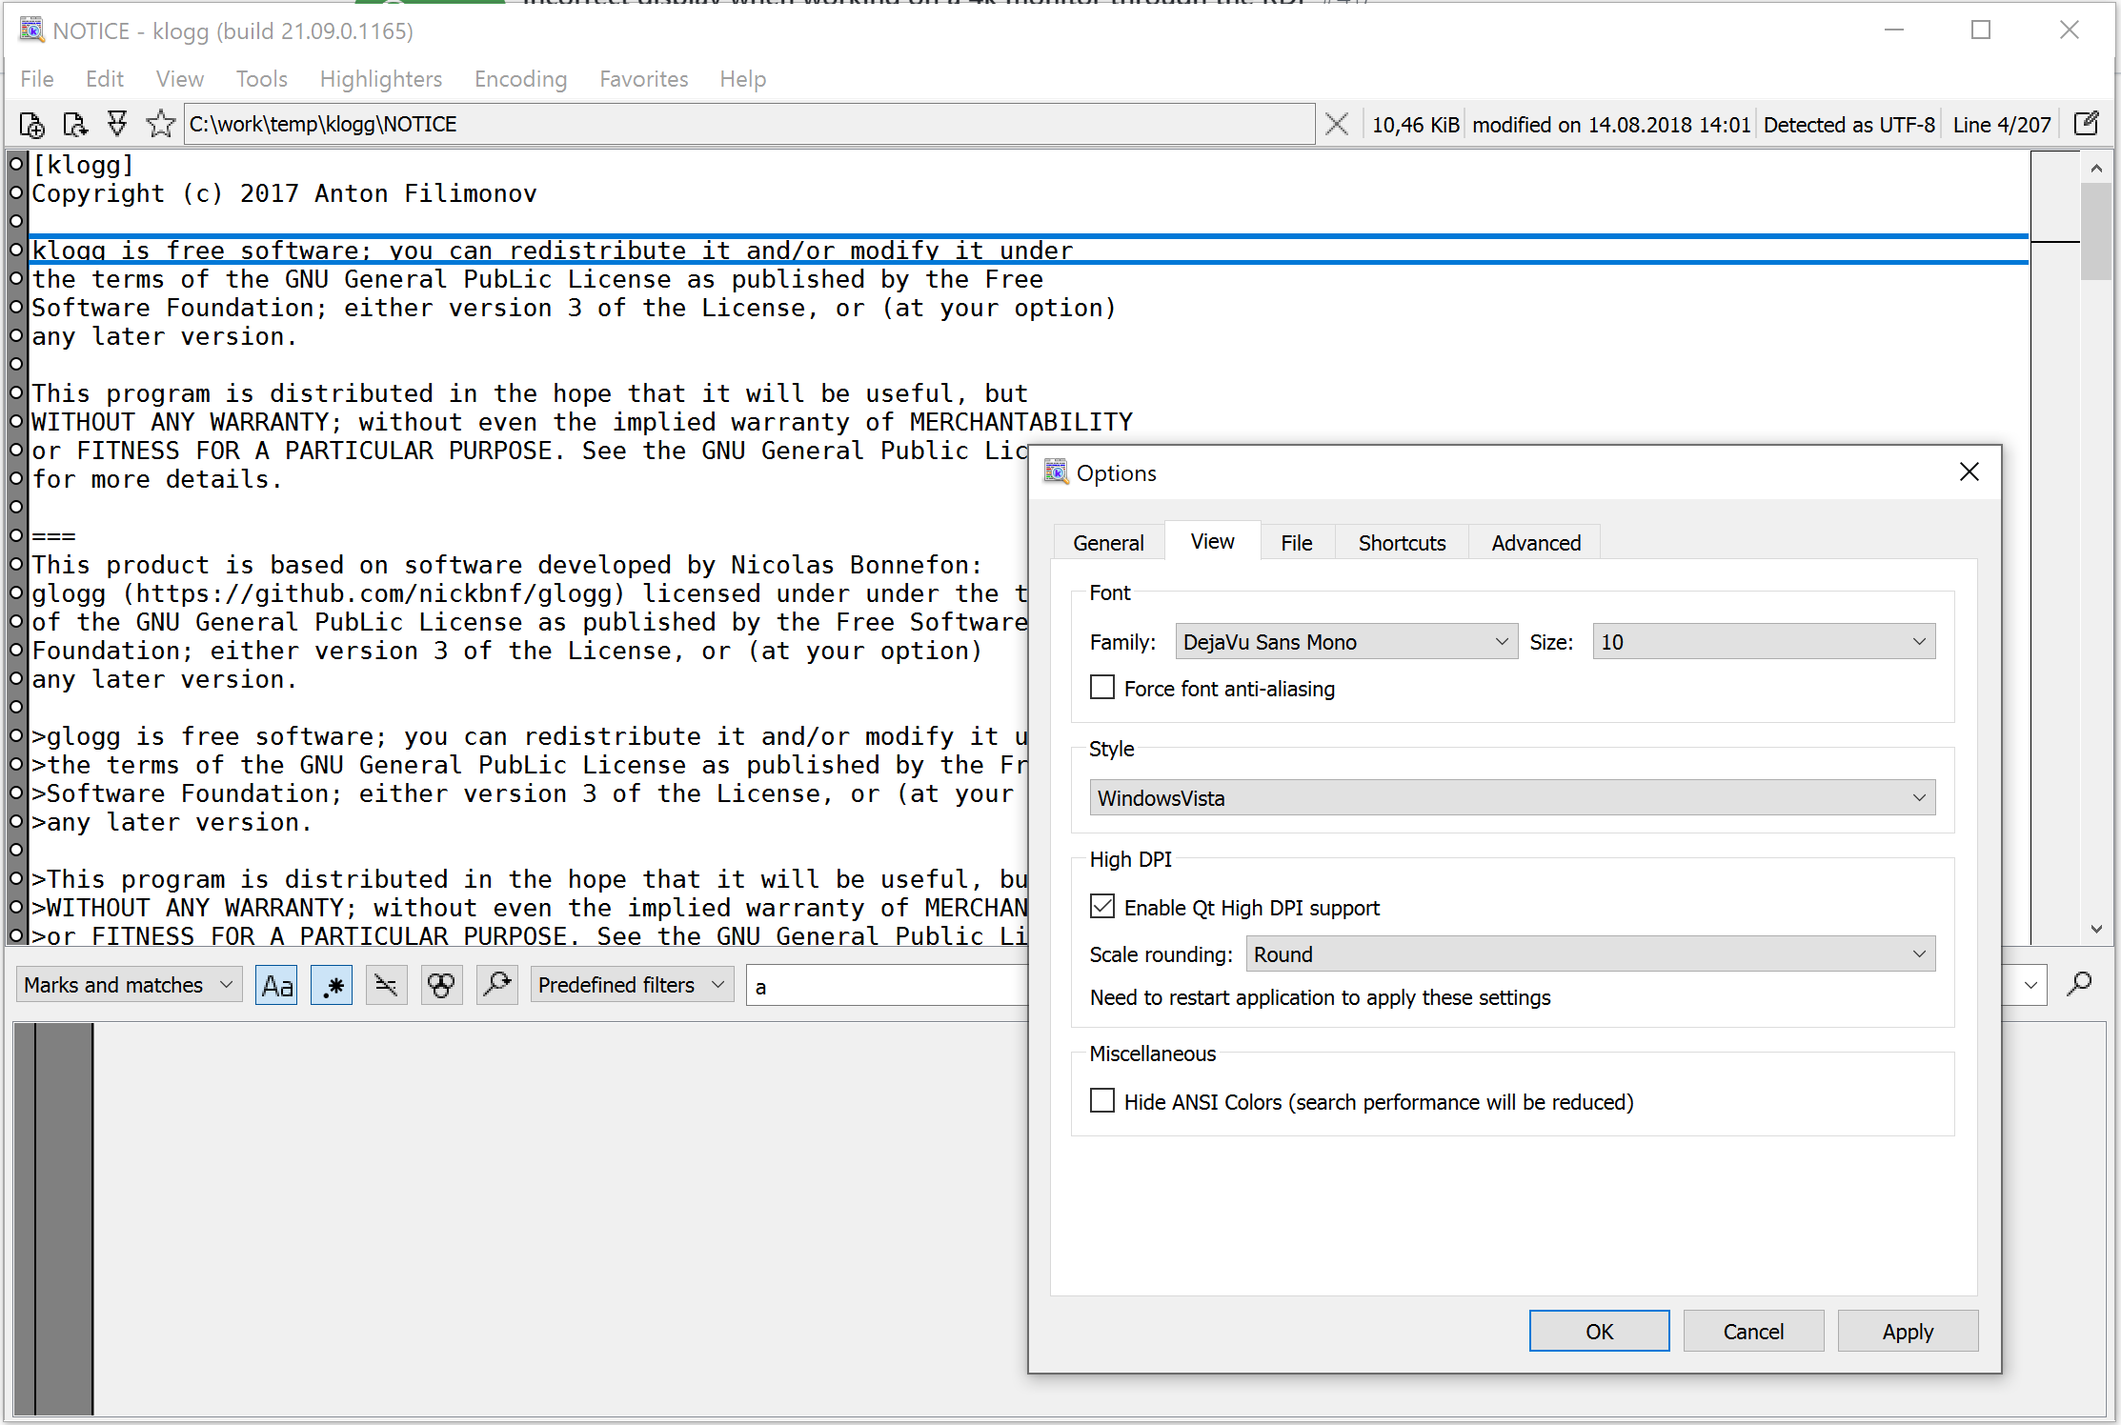The width and height of the screenshot is (2121, 1425).
Task: Switch to the Shortcuts tab
Action: click(x=1402, y=543)
